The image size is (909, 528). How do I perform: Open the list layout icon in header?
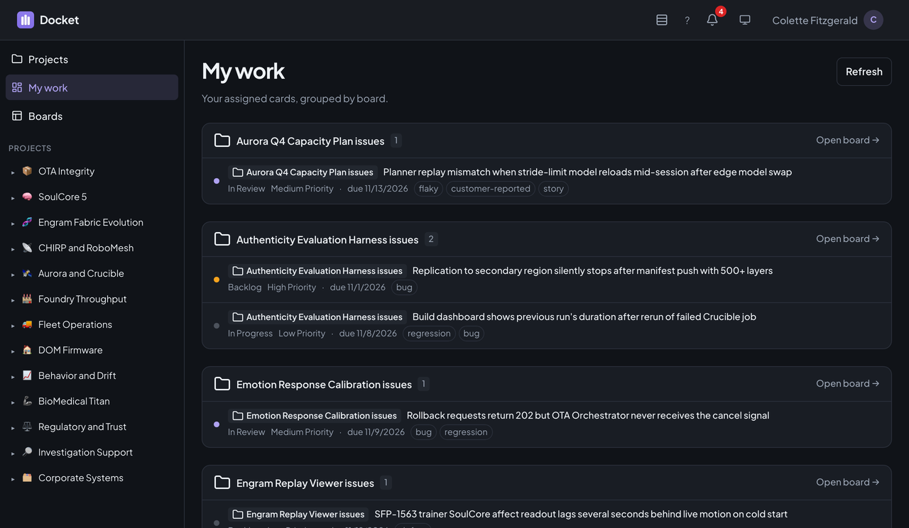click(x=662, y=20)
